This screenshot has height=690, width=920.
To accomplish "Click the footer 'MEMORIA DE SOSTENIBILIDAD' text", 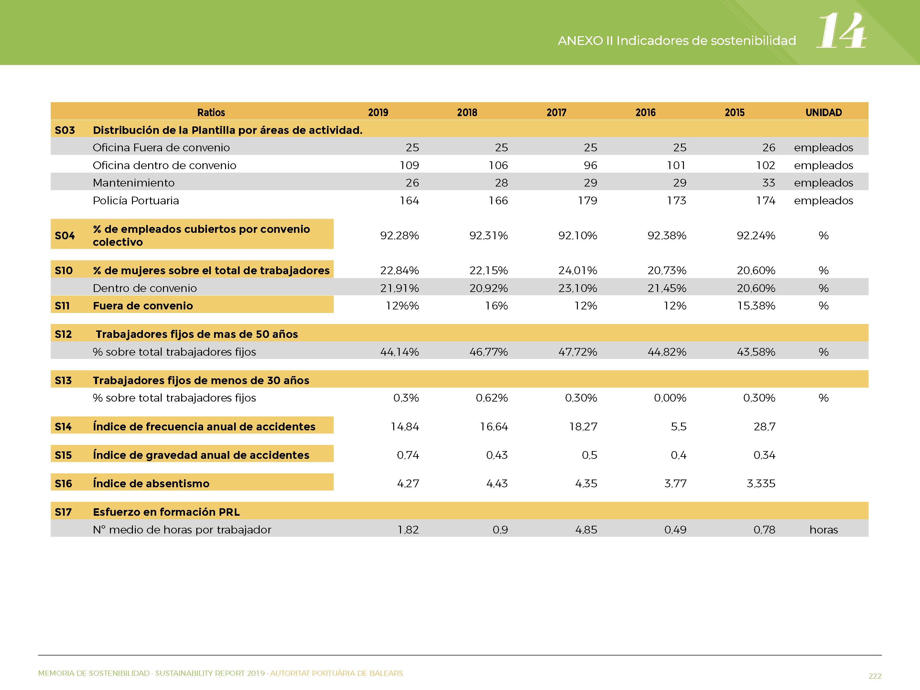I will (93, 674).
